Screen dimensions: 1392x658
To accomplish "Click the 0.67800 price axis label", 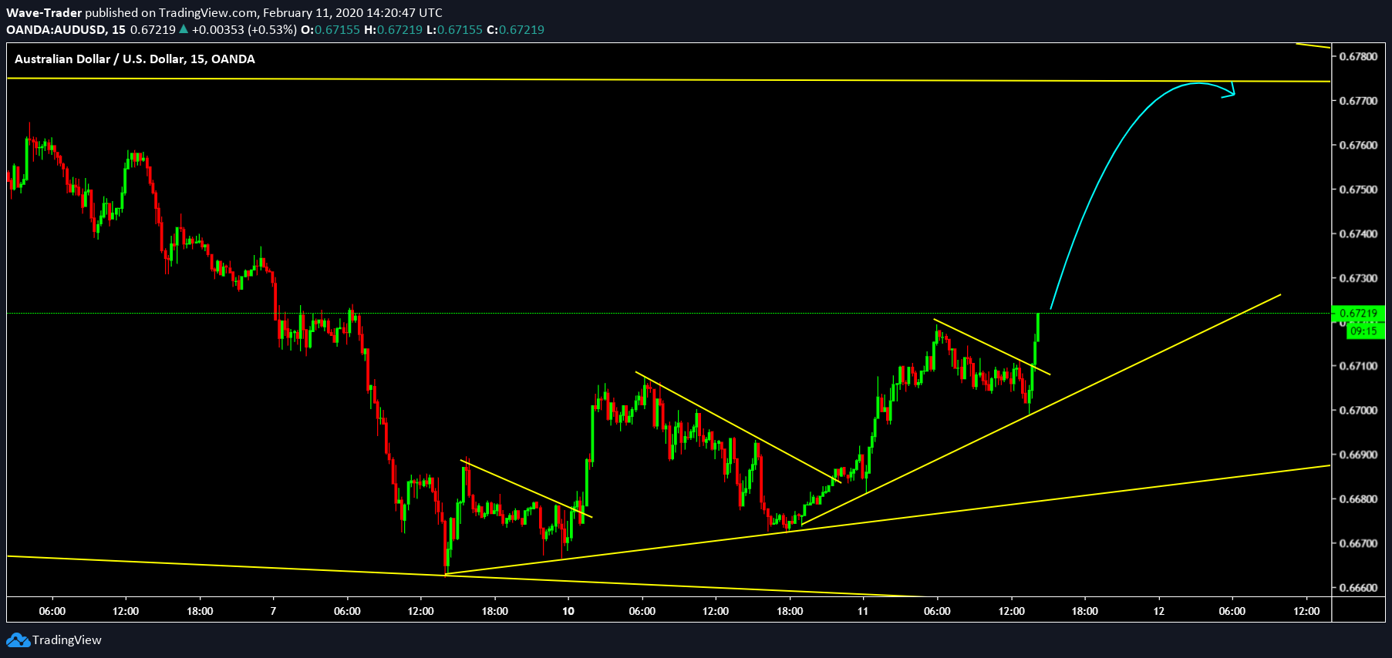I will click(x=1358, y=56).
